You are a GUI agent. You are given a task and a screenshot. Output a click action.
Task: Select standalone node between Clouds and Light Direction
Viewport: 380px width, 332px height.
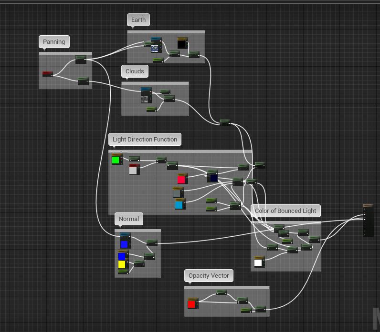point(224,122)
